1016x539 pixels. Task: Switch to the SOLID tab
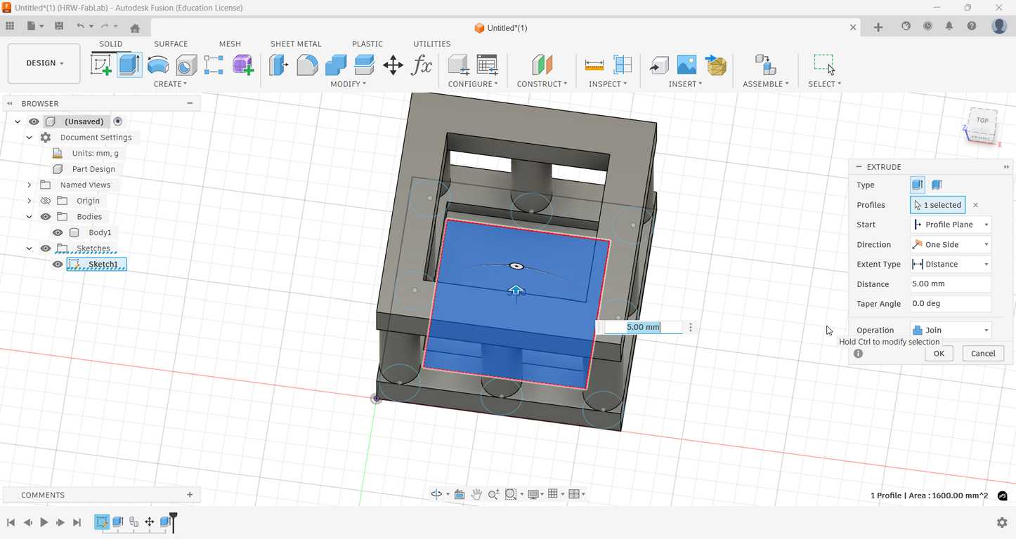110,44
